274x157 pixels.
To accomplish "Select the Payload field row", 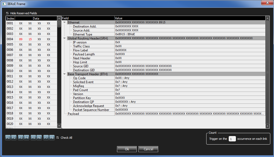I will 166,114.
